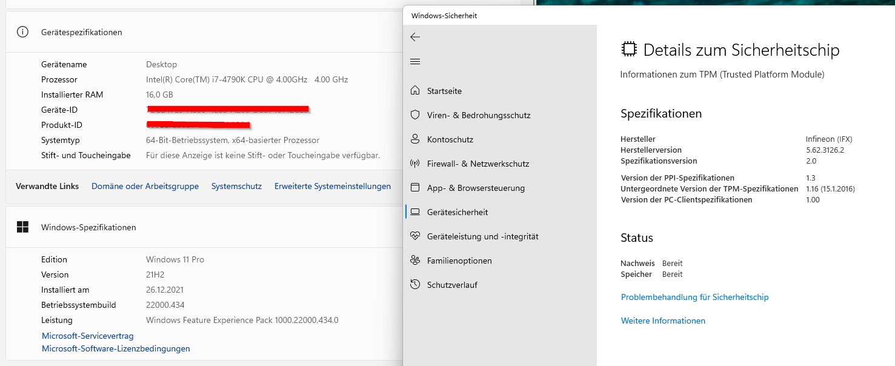This screenshot has height=366, width=895.
Task: Go to Kontoschutz section
Action: click(450, 139)
